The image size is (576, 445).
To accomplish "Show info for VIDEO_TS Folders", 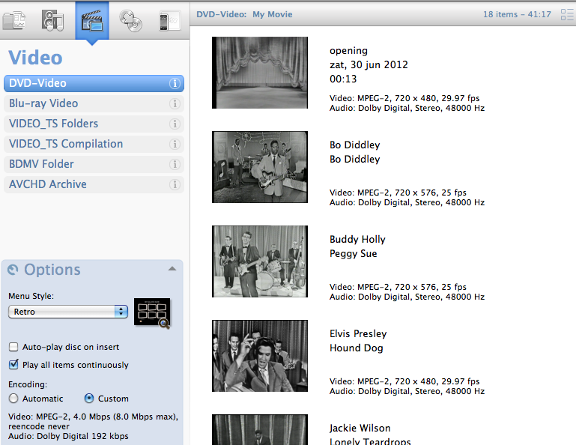I will (175, 124).
